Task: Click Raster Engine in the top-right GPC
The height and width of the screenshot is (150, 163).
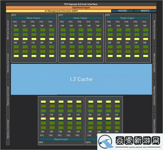Action: point(128,18)
